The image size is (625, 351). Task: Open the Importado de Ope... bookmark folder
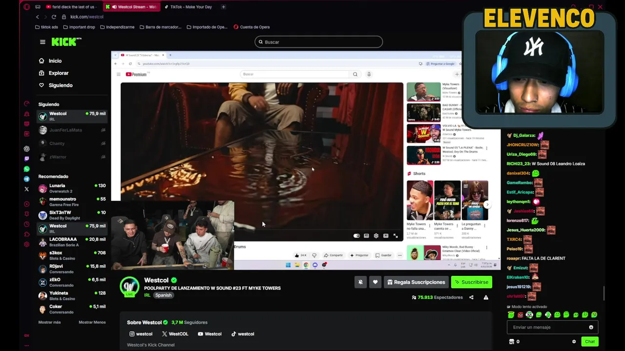tap(207, 27)
